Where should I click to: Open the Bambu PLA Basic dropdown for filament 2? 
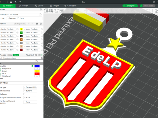32,29
